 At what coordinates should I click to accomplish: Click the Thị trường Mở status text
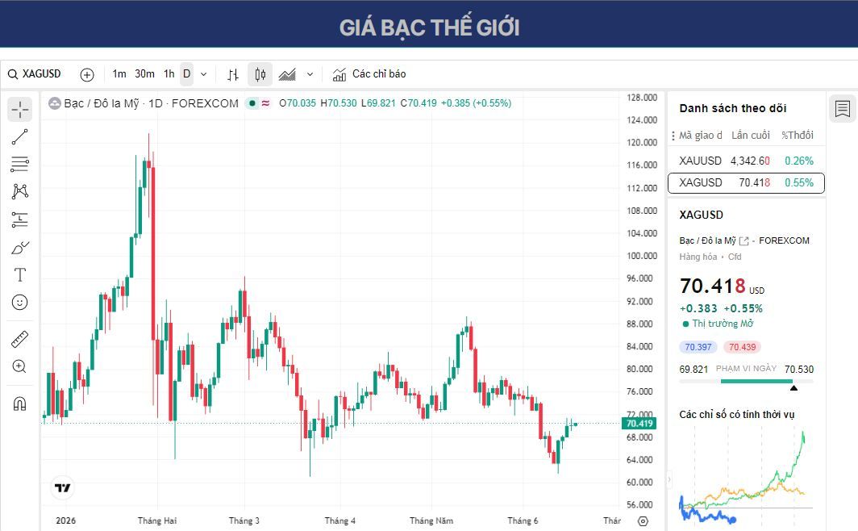click(723, 324)
